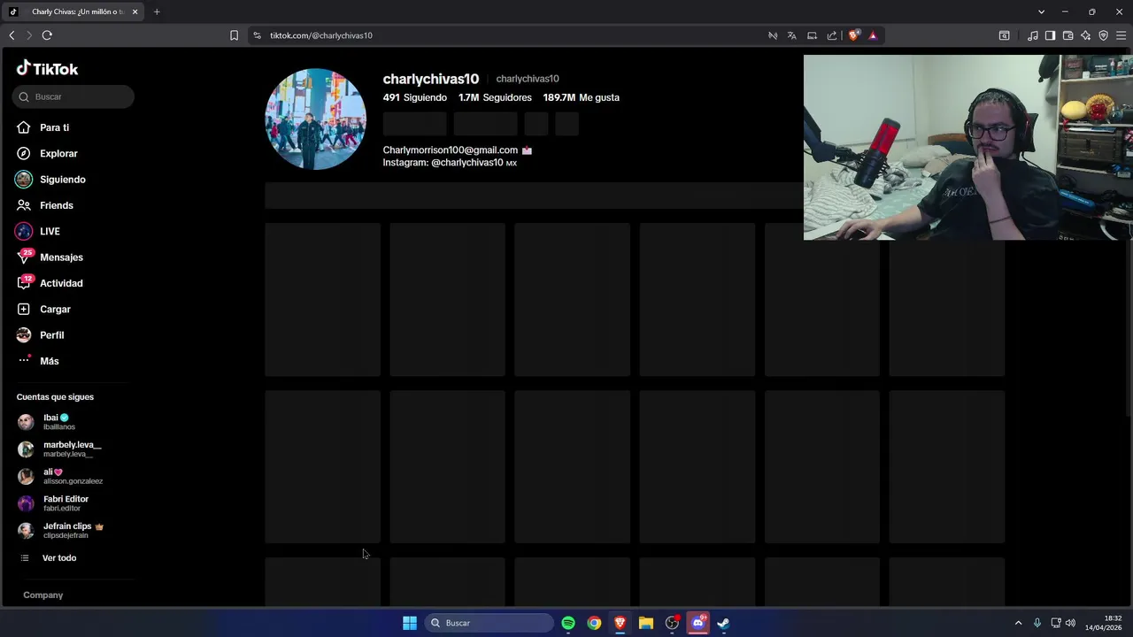Open Fabri Editor account
The width and height of the screenshot is (1133, 637).
pos(66,503)
